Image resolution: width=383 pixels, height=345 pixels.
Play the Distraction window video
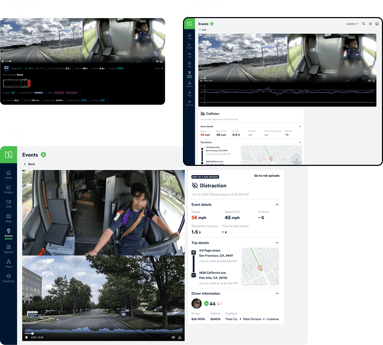click(x=26, y=337)
